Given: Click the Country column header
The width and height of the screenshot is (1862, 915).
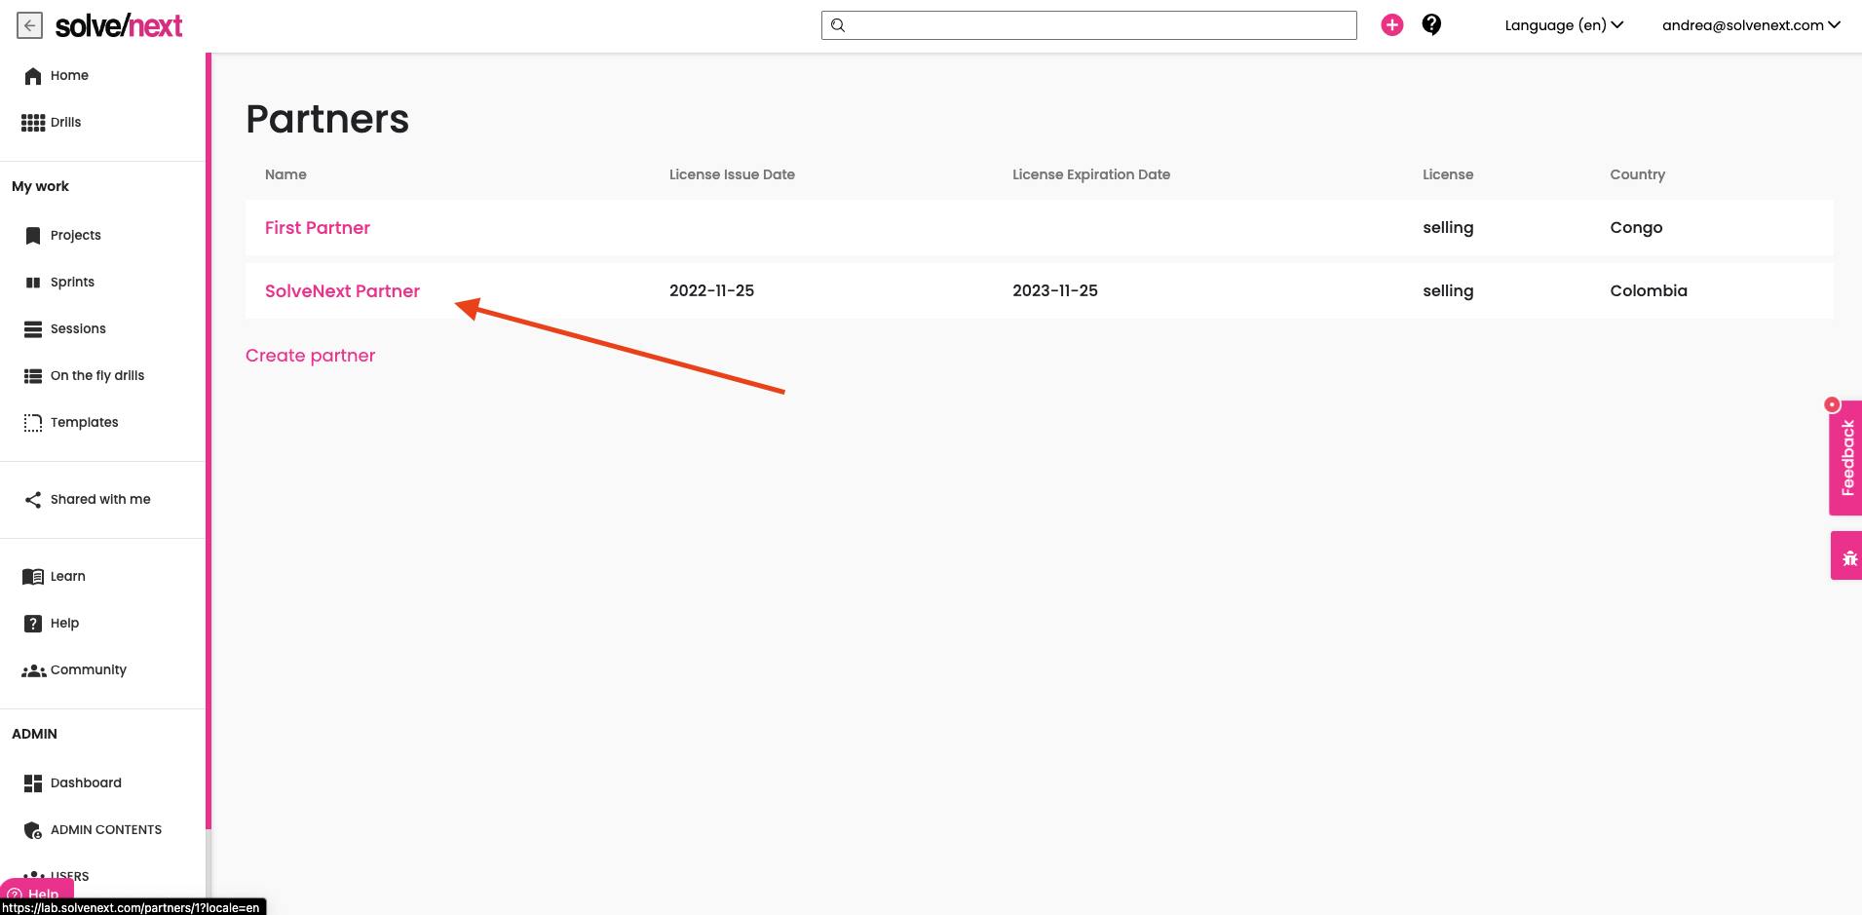Looking at the screenshot, I should point(1637,174).
